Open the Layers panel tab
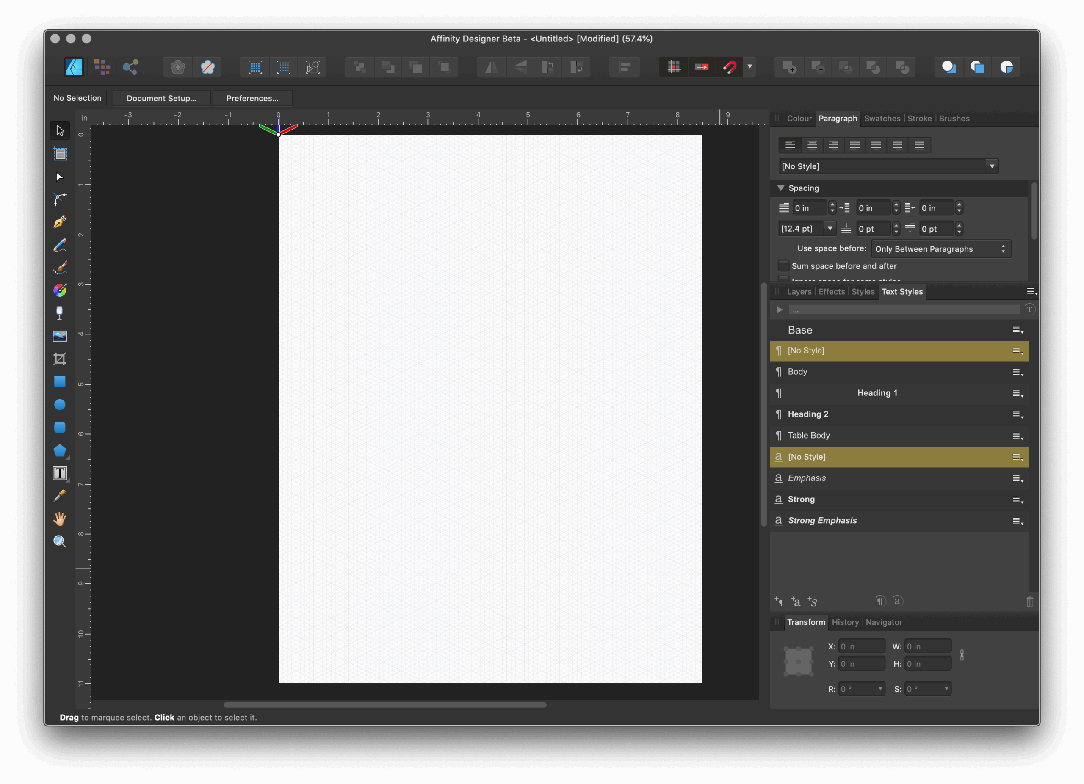The width and height of the screenshot is (1084, 784). [x=799, y=291]
